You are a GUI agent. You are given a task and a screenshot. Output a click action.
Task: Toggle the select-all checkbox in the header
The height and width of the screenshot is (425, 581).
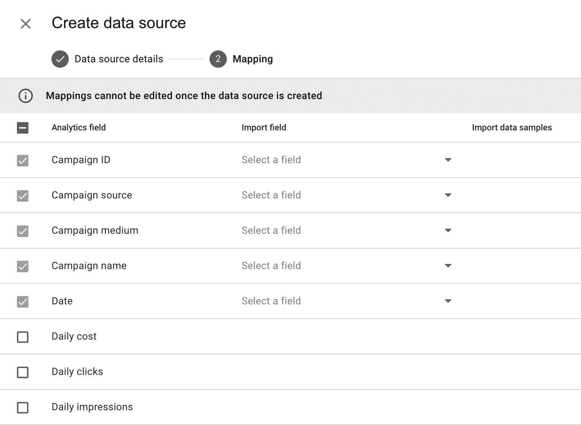(23, 127)
